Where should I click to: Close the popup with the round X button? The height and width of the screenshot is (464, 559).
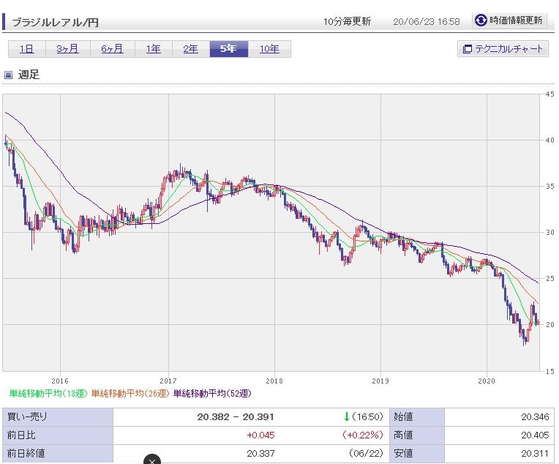tap(151, 460)
